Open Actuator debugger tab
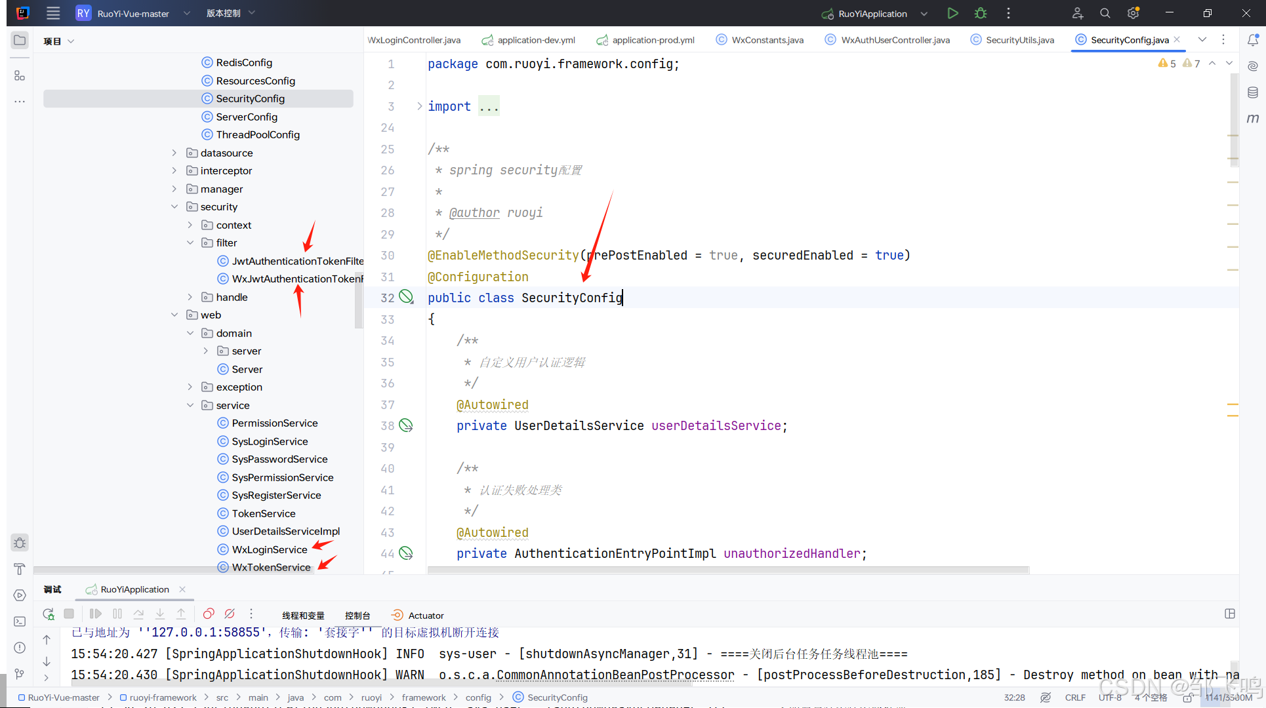The image size is (1266, 708). [x=418, y=616]
